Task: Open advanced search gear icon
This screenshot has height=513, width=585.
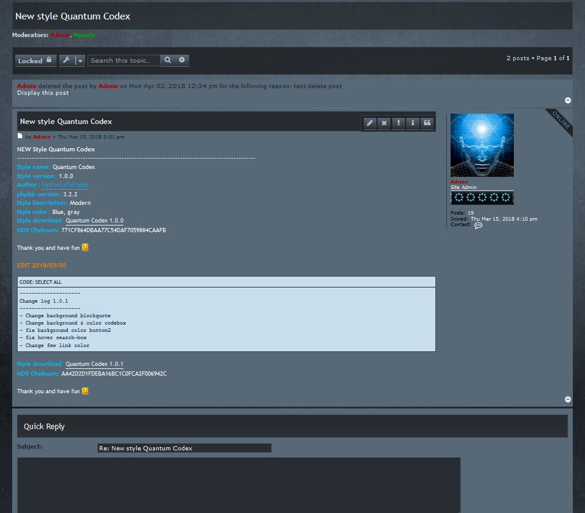Action: click(182, 60)
